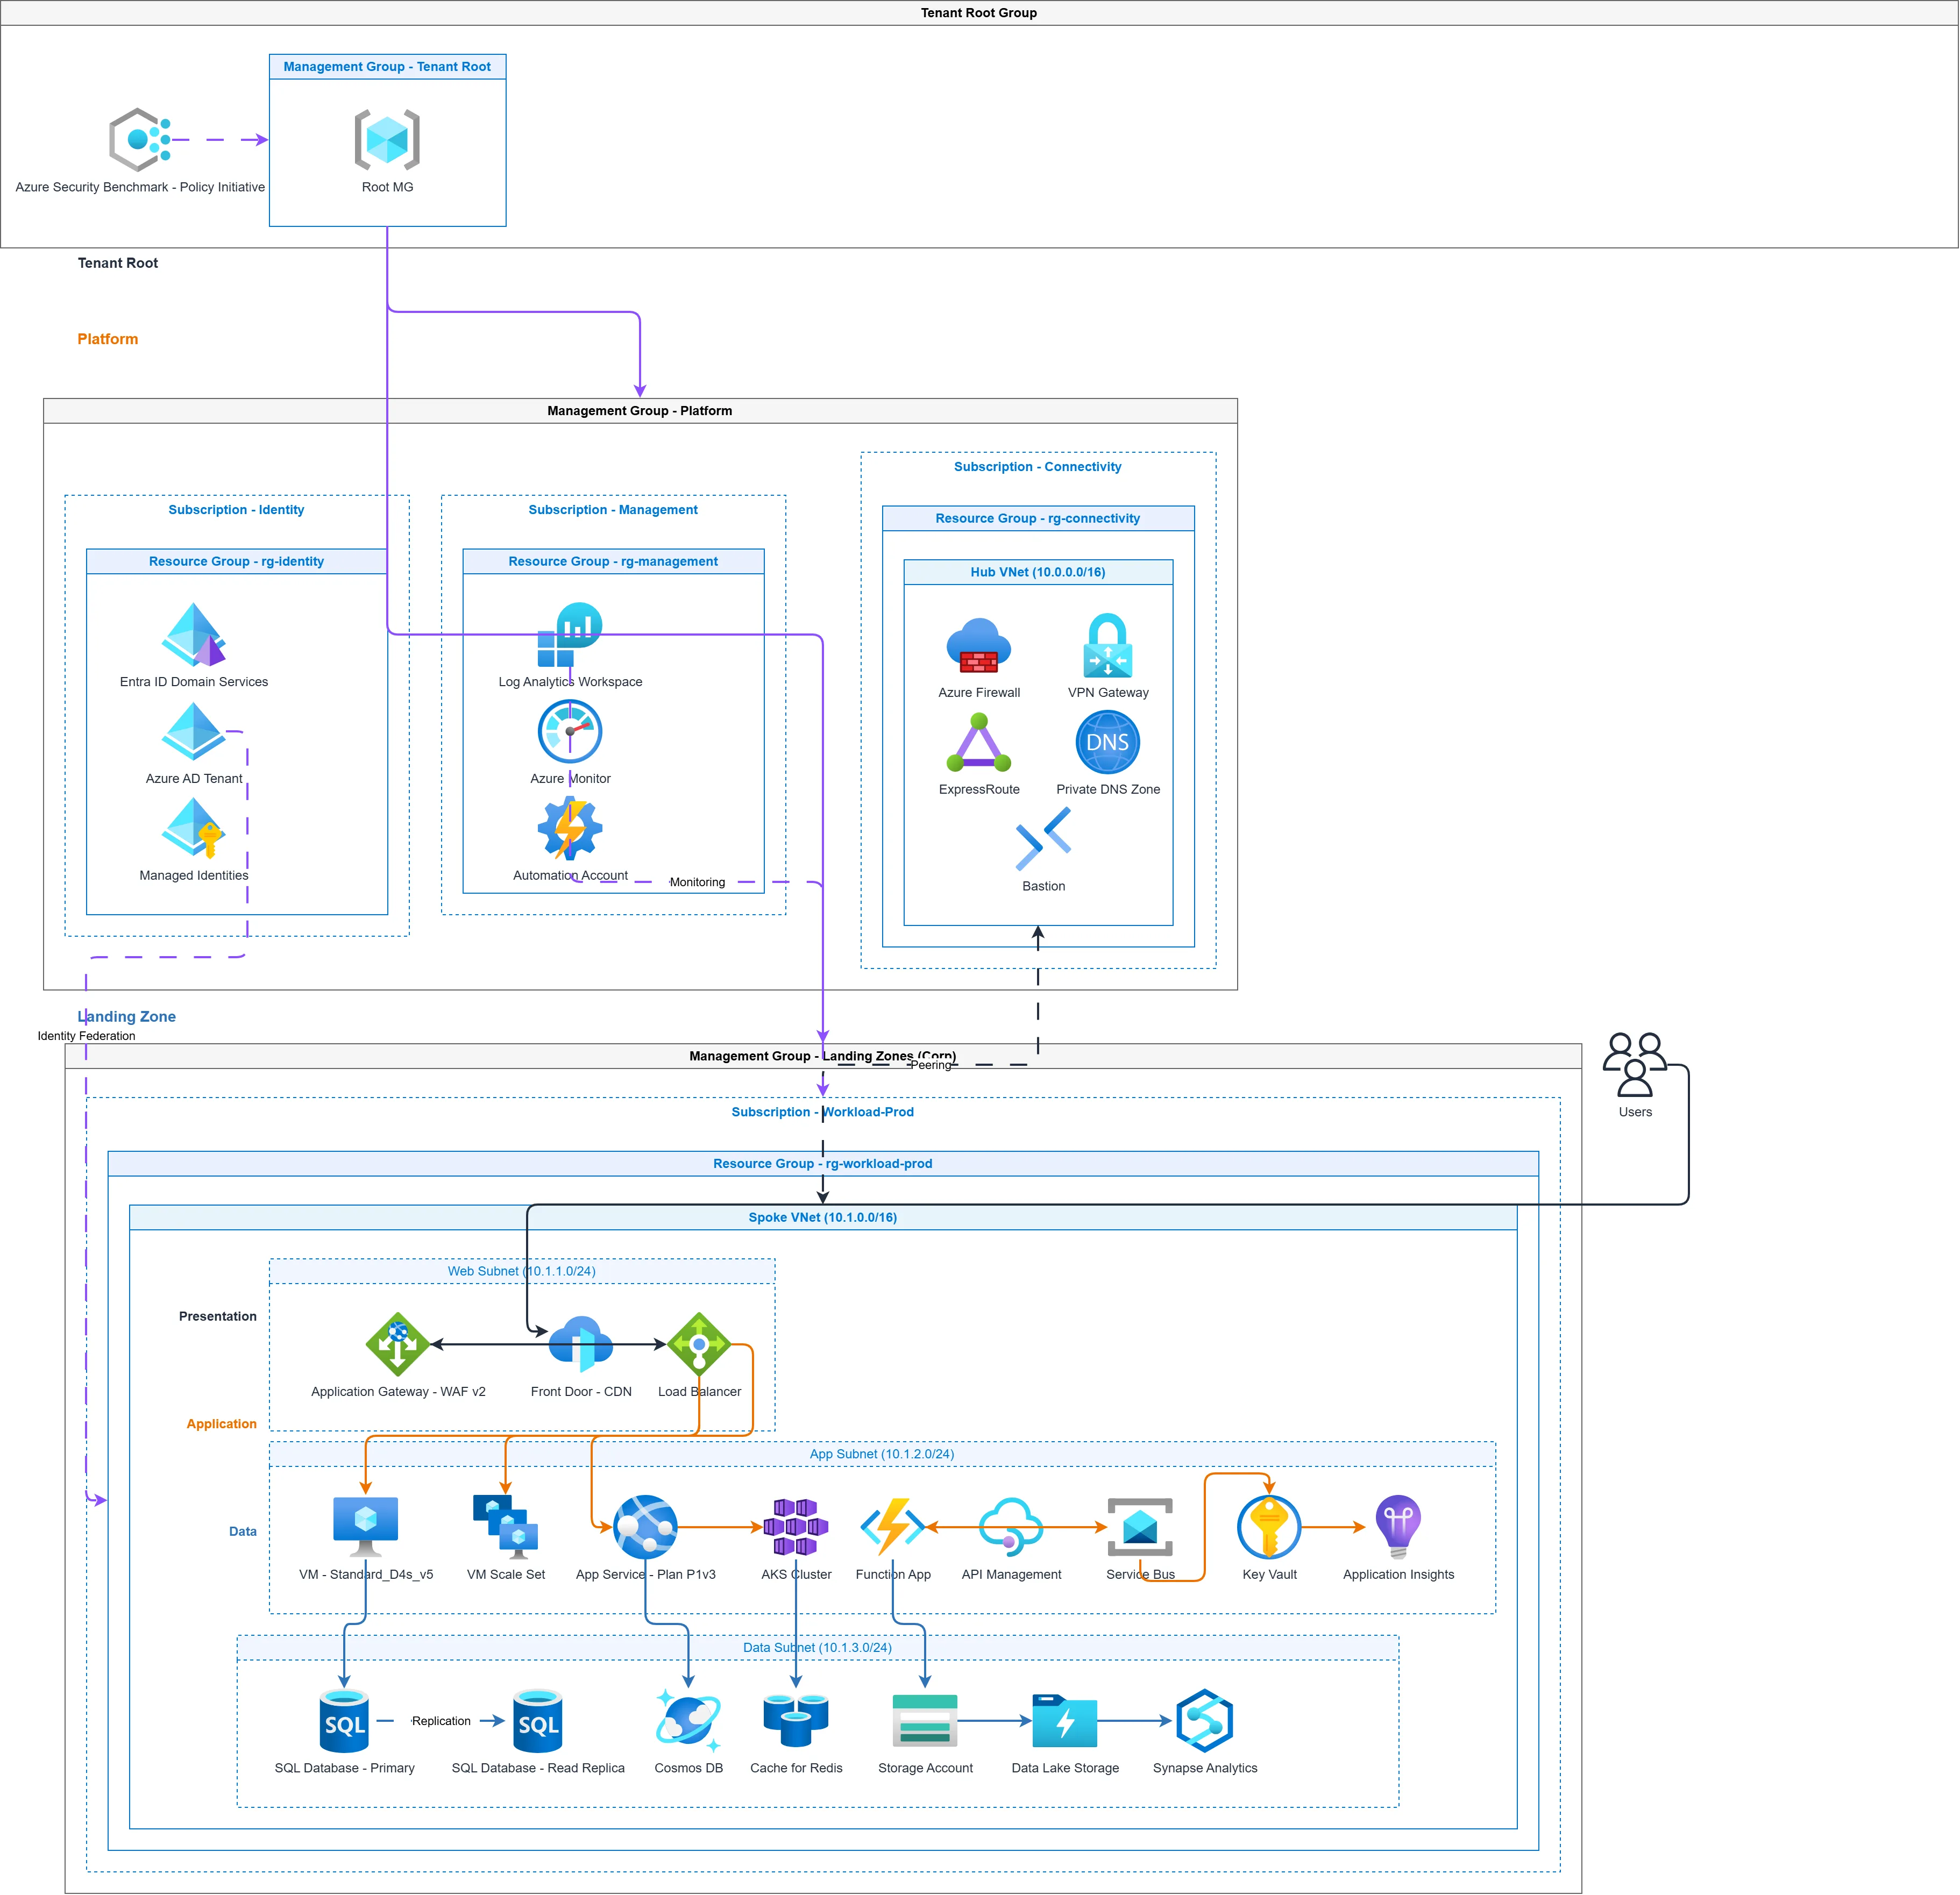Click the App Service Plan P1v3 icon

tap(645, 1528)
